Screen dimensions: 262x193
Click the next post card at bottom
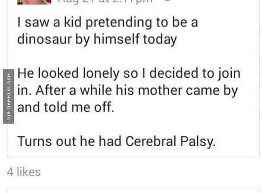tap(133, 191)
